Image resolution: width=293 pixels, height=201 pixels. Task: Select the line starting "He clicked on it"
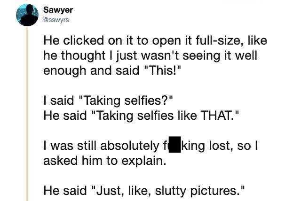click(155, 40)
